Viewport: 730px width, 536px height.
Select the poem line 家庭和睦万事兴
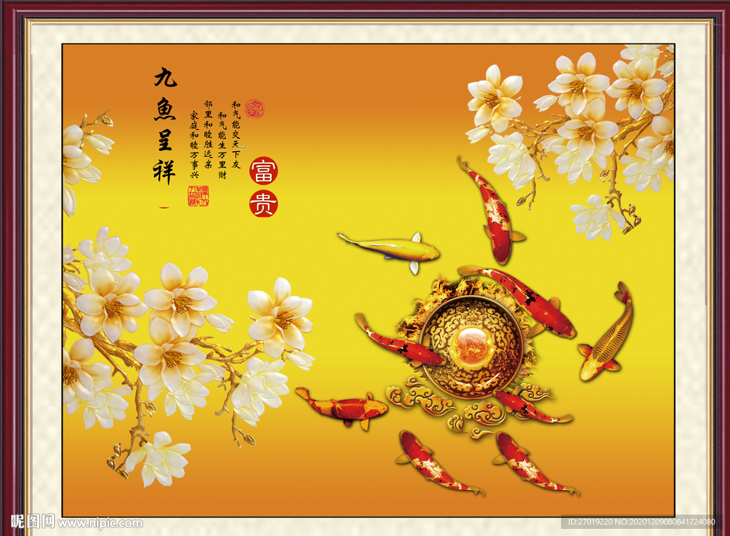click(194, 145)
